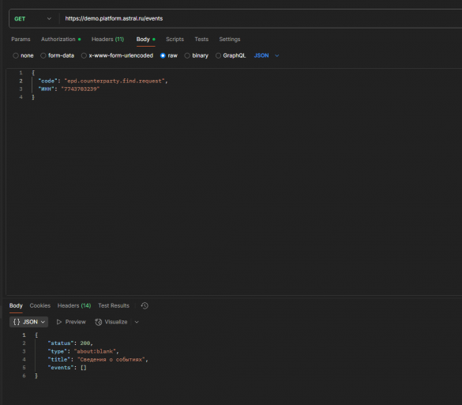
Task: Click the braces JSON format icon
Action: pos(17,322)
